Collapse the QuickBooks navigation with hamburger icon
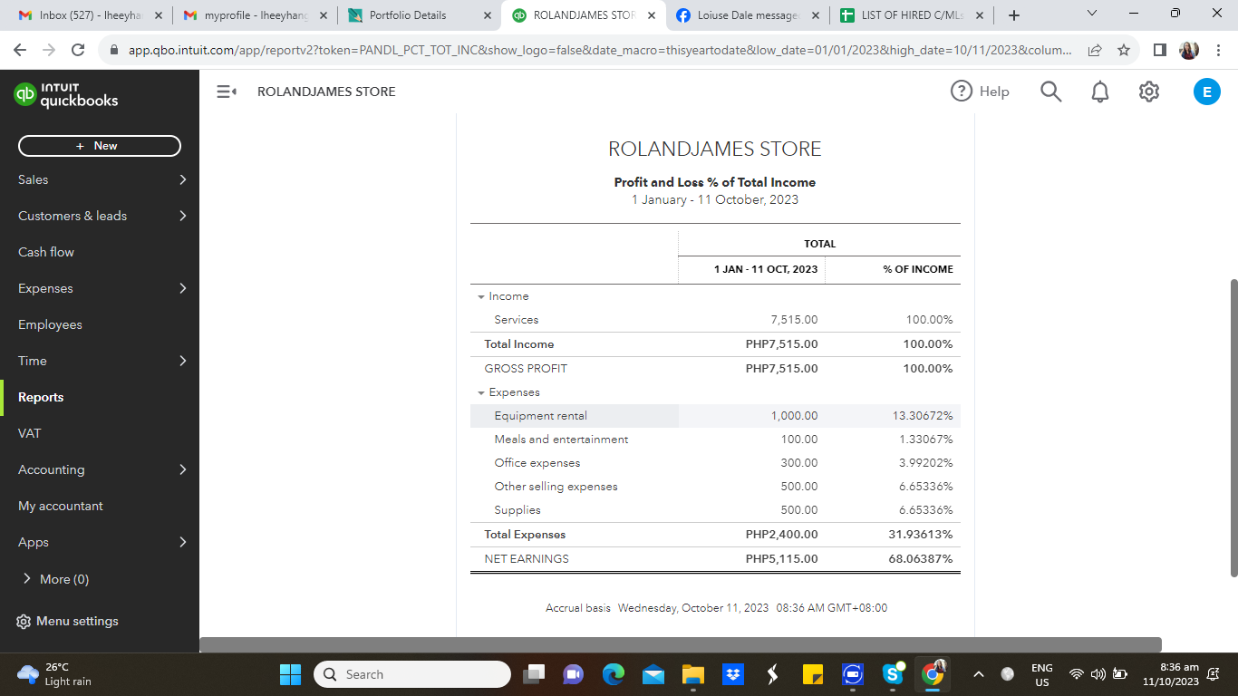The width and height of the screenshot is (1238, 696). pos(227,92)
